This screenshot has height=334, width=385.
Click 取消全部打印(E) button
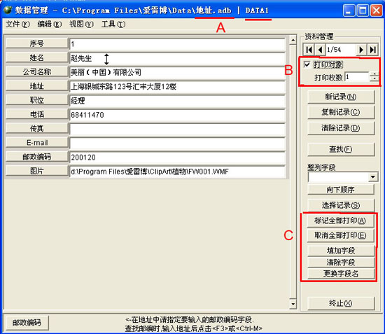(x=340, y=235)
